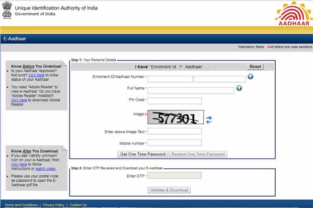Select the Enrolment Id radio button
The width and height of the screenshot is (313, 208).
[180, 66]
